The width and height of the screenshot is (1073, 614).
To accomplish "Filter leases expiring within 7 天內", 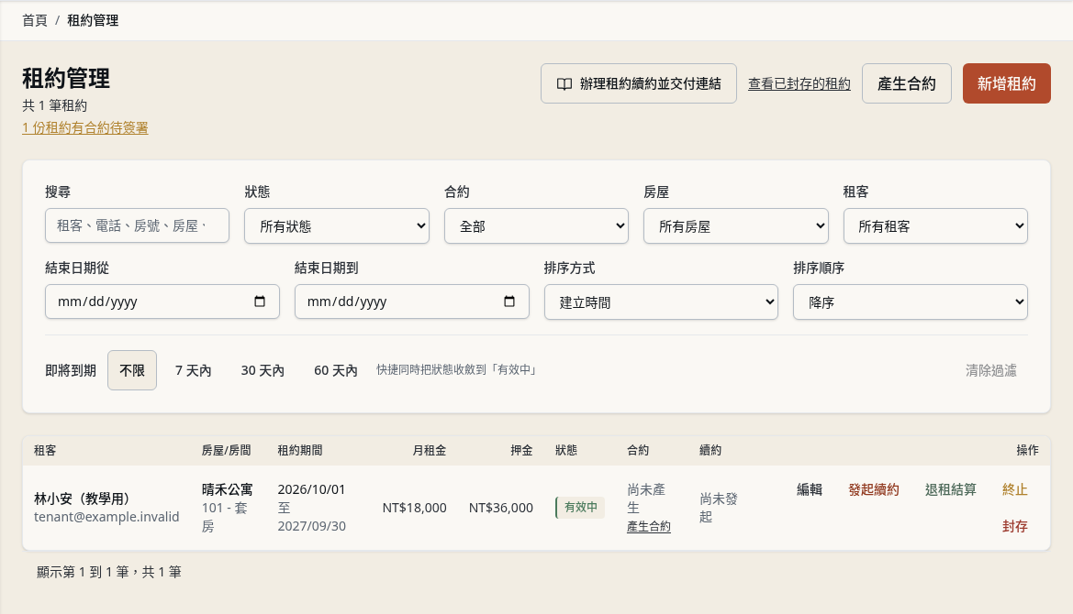I will (x=193, y=370).
